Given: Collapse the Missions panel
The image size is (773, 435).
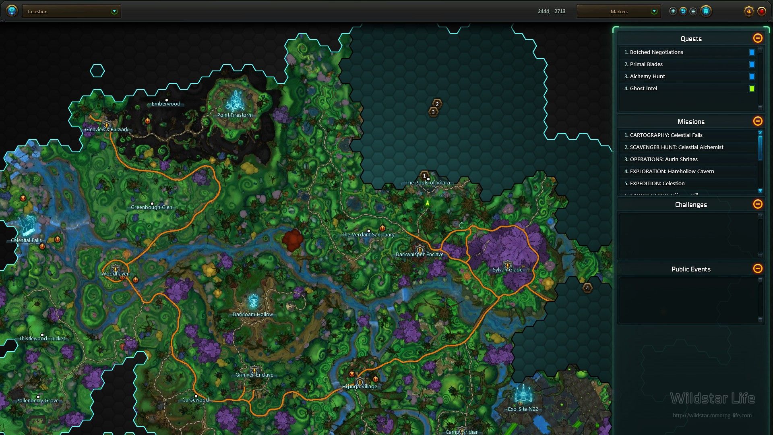Looking at the screenshot, I should click(x=758, y=121).
